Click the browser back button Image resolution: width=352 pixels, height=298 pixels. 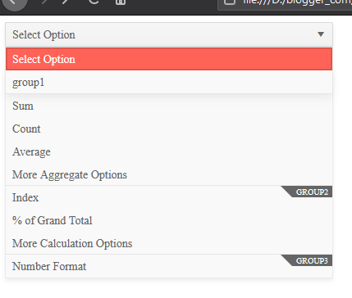tap(15, 3)
